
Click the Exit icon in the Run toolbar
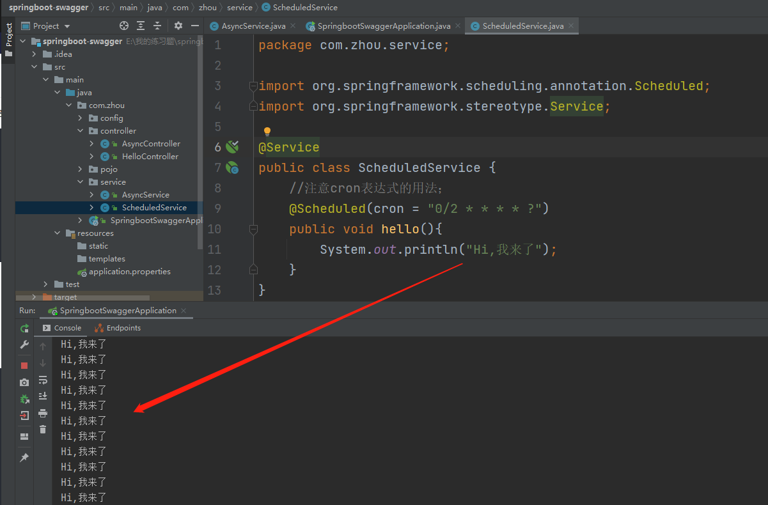point(24,416)
